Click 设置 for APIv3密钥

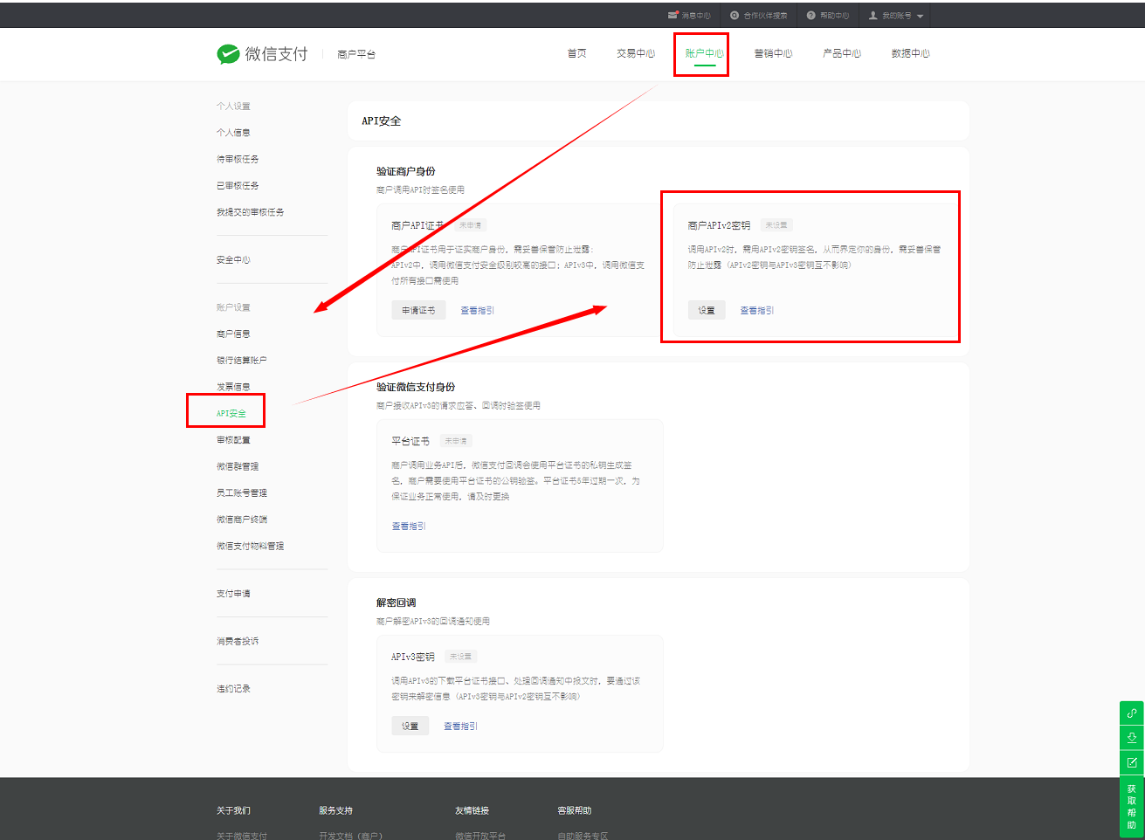(410, 726)
